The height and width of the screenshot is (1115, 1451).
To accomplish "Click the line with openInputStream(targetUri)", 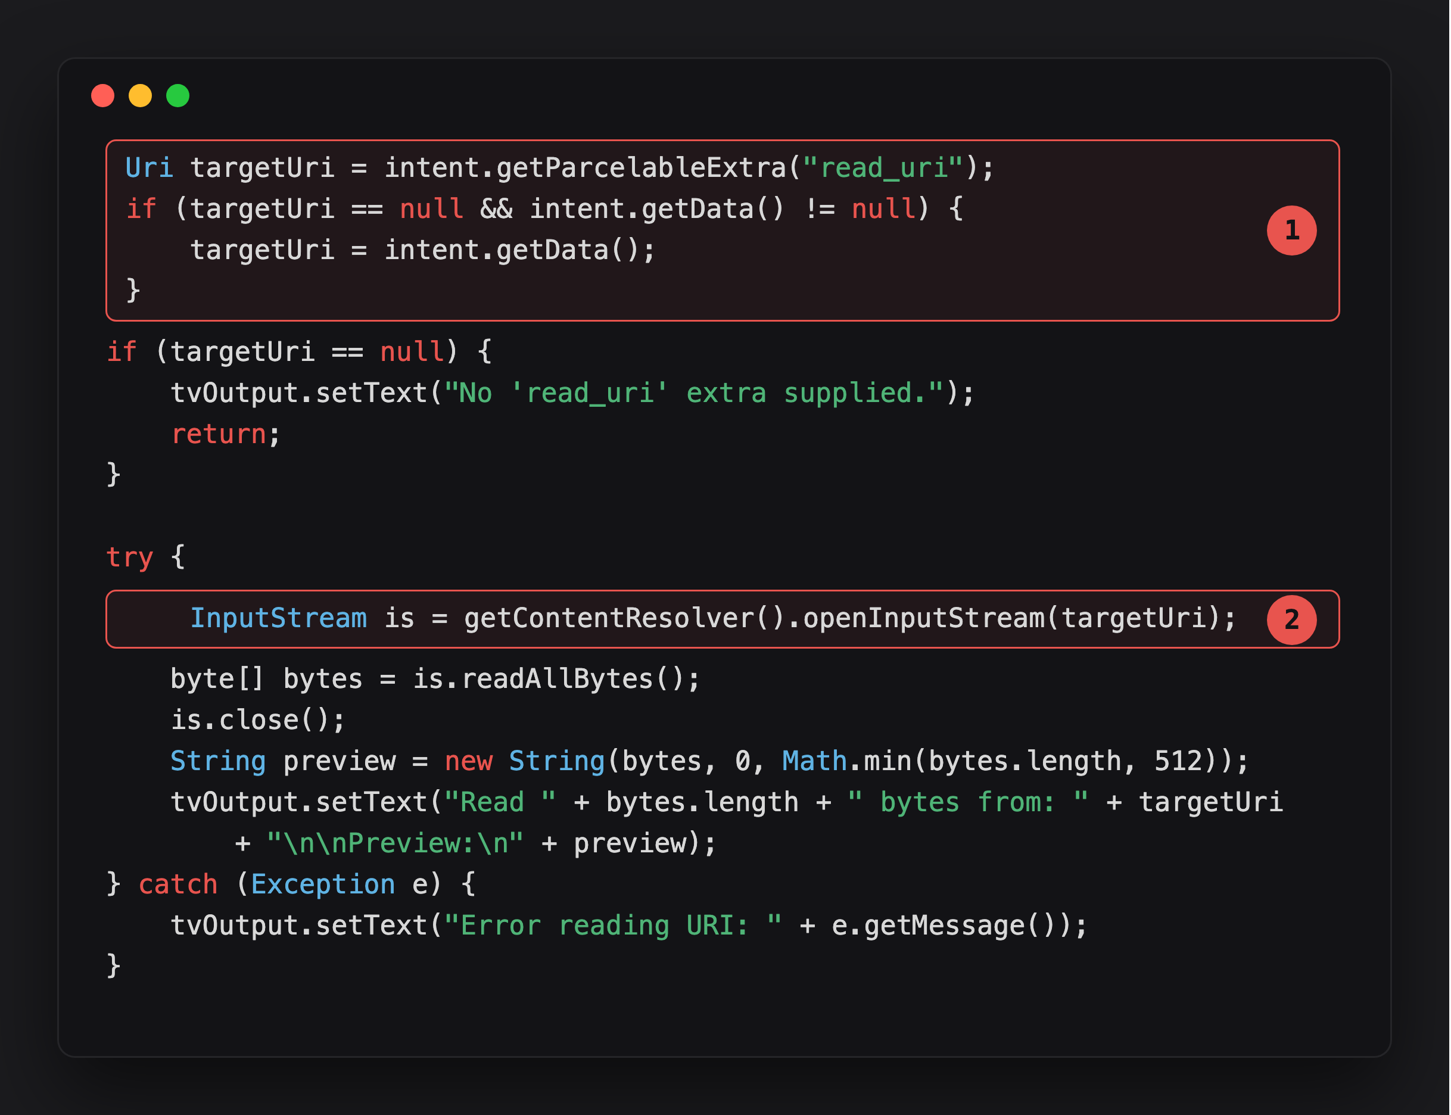I will [x=713, y=619].
